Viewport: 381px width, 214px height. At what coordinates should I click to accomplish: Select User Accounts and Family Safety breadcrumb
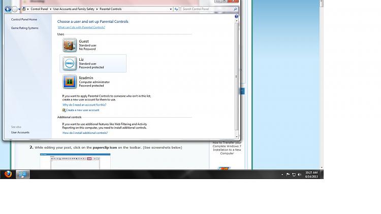click(74, 9)
